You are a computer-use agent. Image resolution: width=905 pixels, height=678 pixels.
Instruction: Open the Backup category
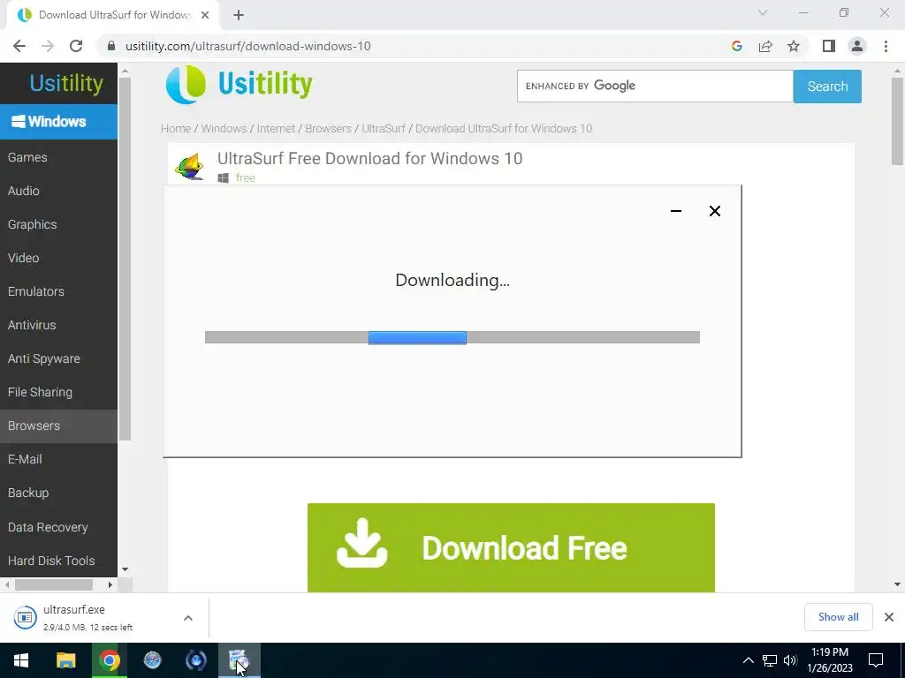pos(58,493)
